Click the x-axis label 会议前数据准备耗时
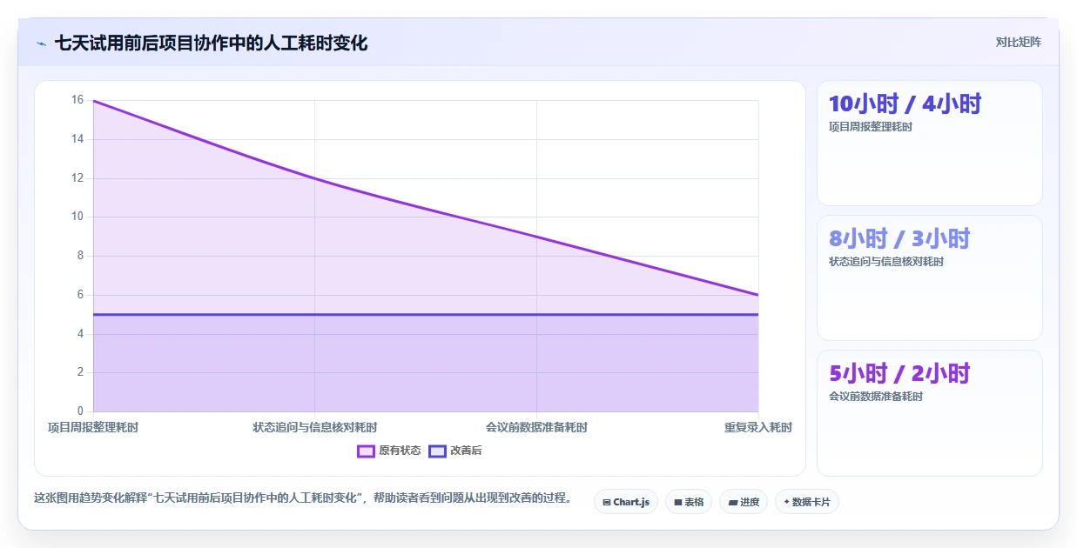Image resolution: width=1077 pixels, height=548 pixels. [536, 427]
